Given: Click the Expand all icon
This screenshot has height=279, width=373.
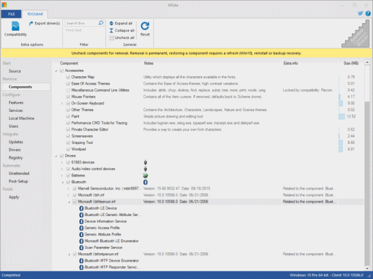Looking at the screenshot, I should click(111, 23).
